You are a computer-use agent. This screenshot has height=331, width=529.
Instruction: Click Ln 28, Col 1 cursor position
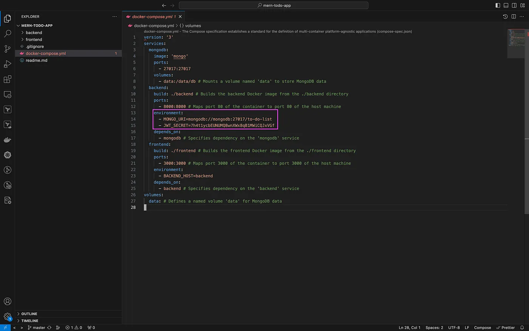click(410, 328)
